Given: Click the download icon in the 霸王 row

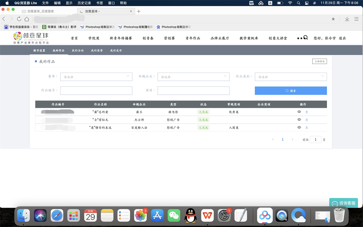Looking at the screenshot, I should [307, 112].
